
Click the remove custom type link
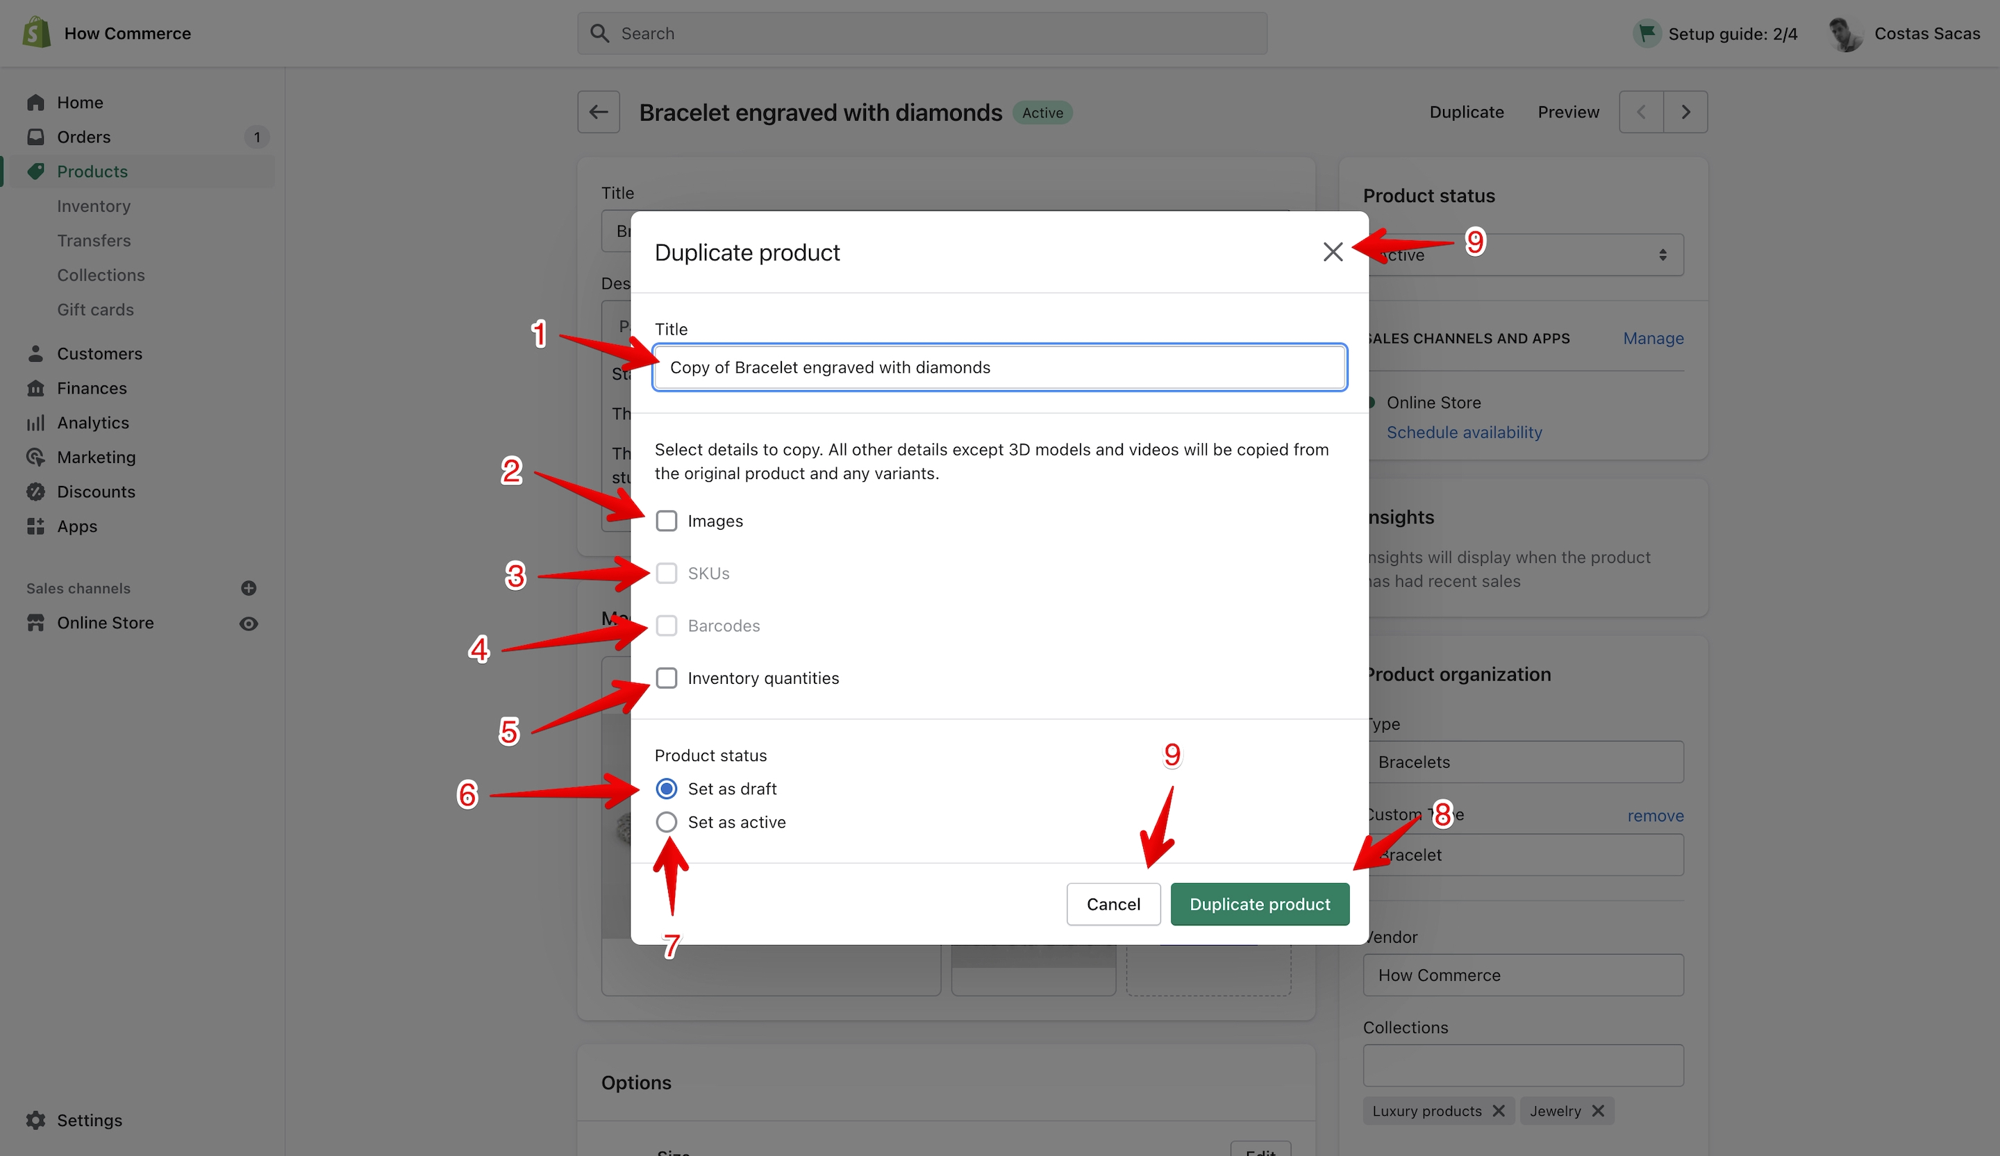[x=1656, y=816]
